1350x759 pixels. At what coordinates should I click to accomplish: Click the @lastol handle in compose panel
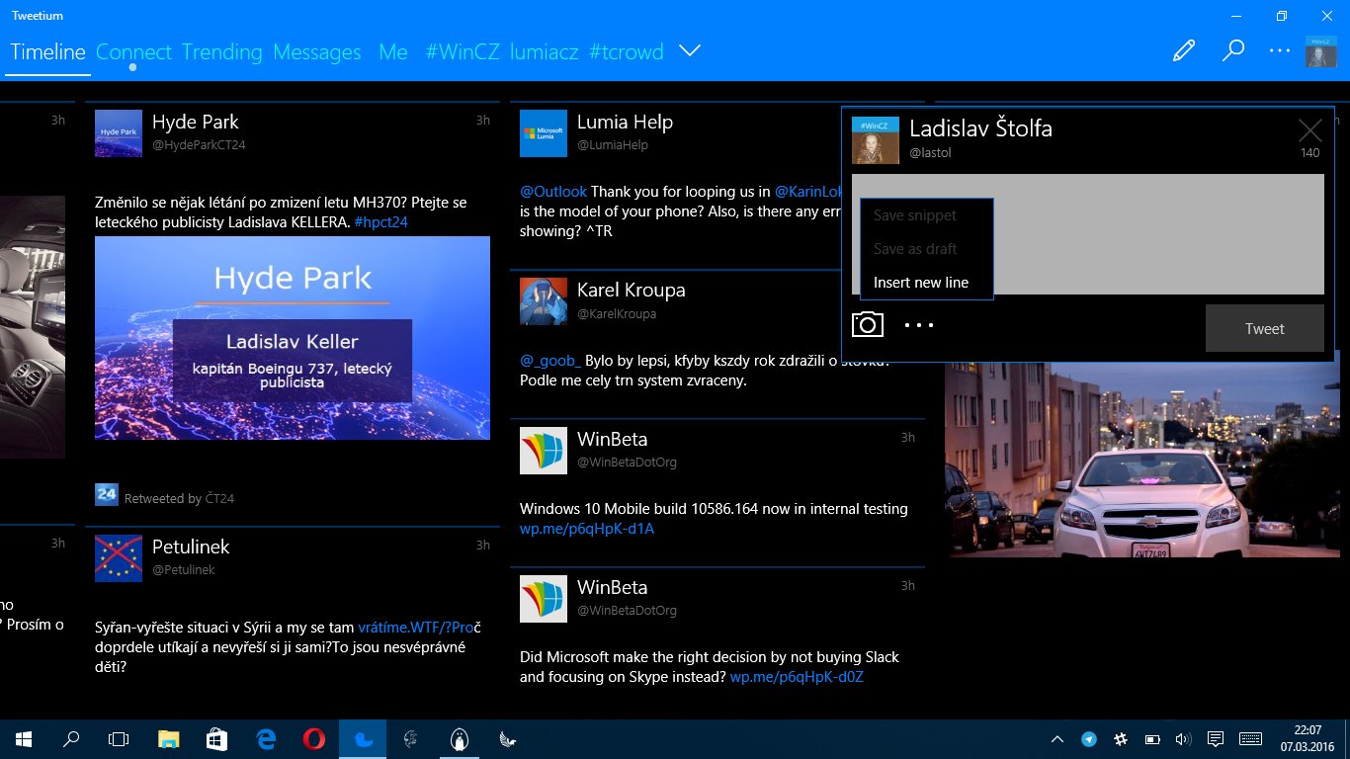click(x=930, y=153)
